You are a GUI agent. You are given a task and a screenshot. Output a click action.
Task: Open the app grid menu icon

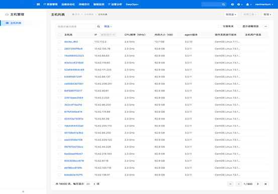[38, 4]
